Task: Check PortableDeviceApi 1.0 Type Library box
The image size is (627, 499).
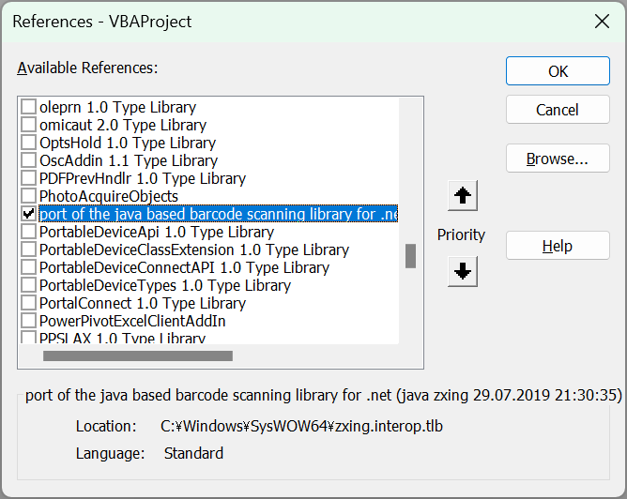Action: (x=28, y=232)
